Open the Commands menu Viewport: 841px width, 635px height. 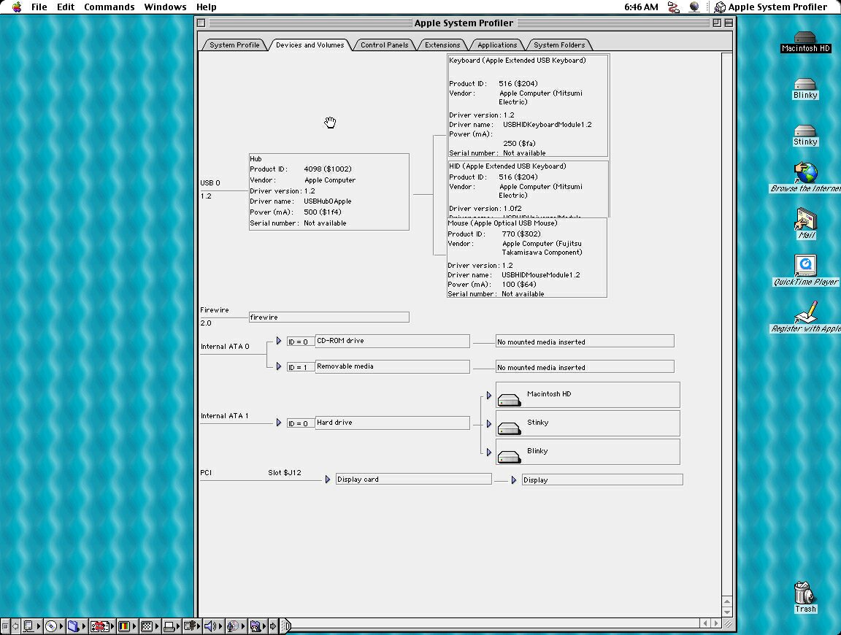point(110,7)
